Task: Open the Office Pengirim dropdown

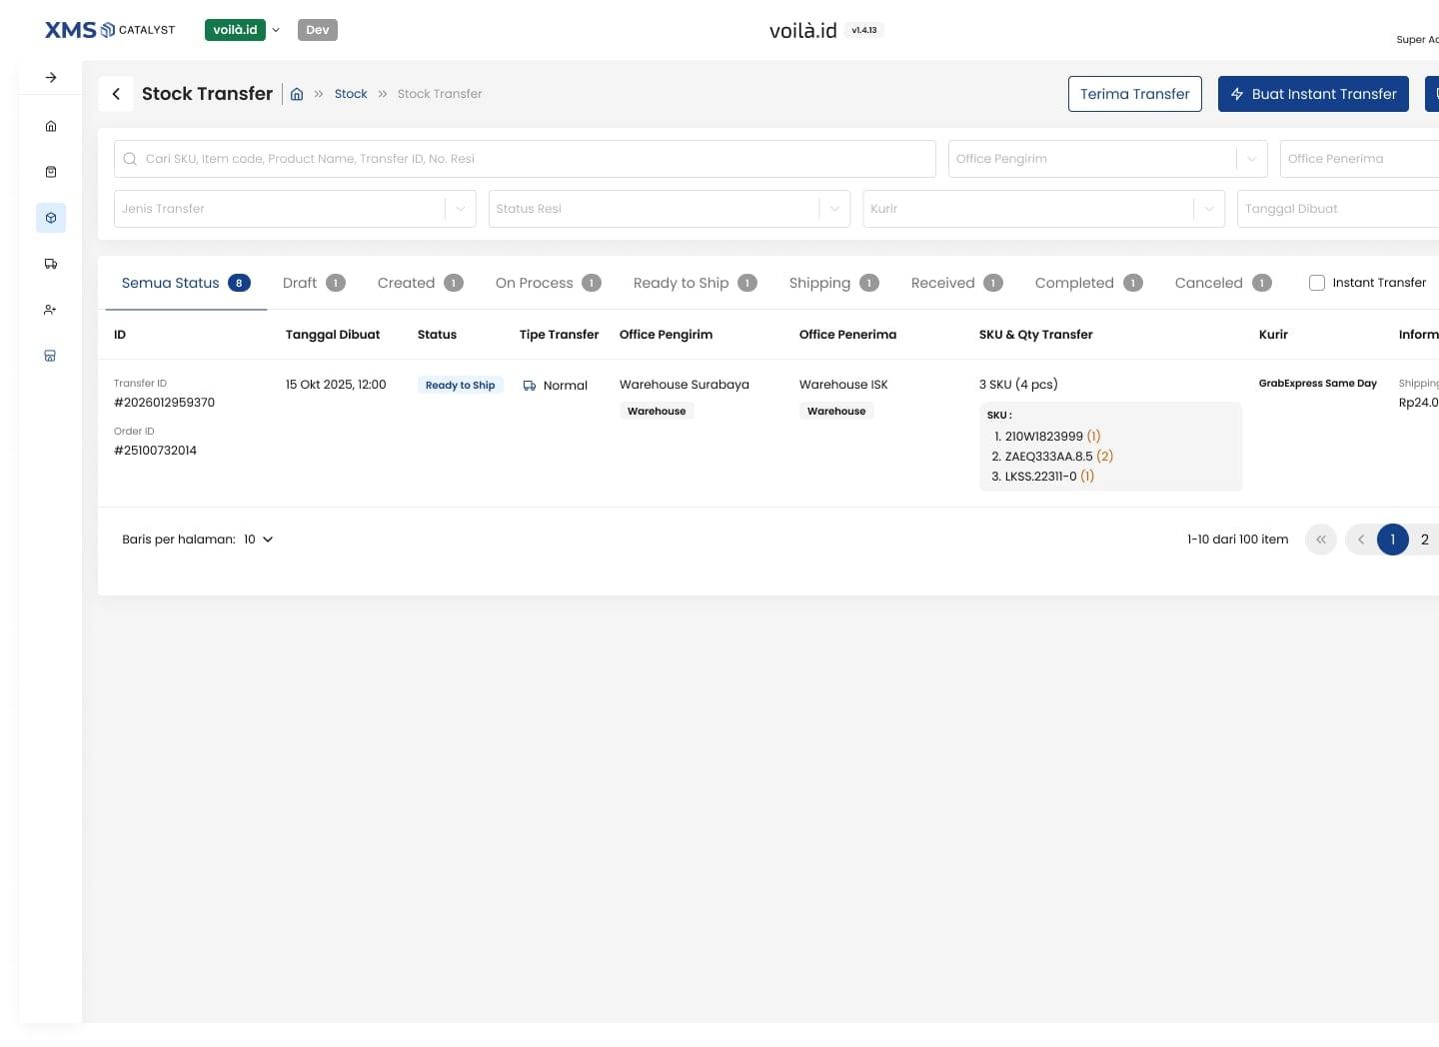Action: tap(1107, 159)
